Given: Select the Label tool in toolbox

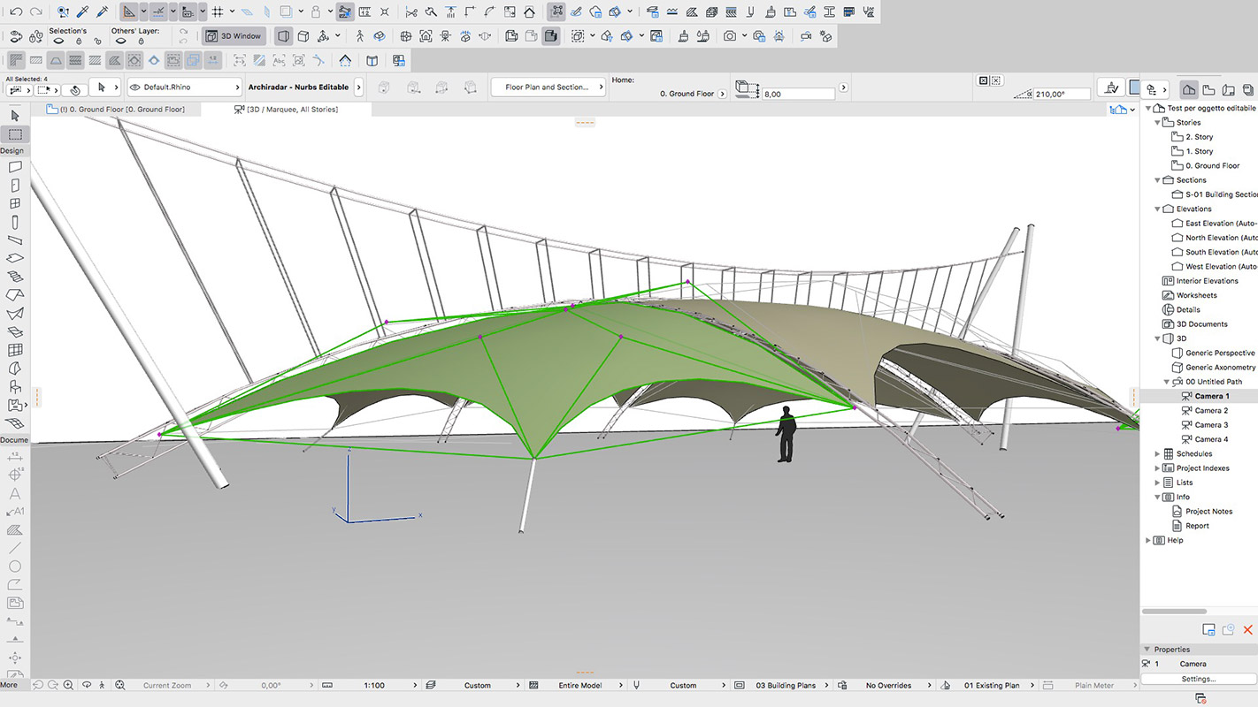Looking at the screenshot, I should click(x=15, y=512).
